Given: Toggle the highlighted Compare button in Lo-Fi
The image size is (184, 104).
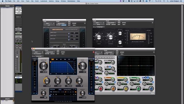Looking at the screenshot, I should pos(64,25).
